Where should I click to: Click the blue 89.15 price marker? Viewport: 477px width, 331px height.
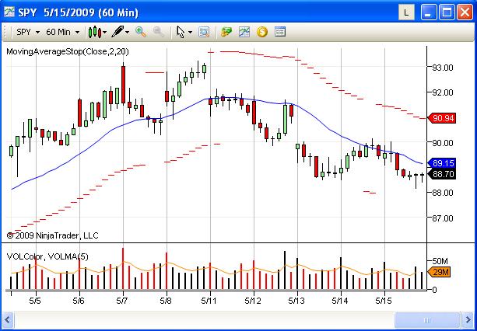(442, 163)
